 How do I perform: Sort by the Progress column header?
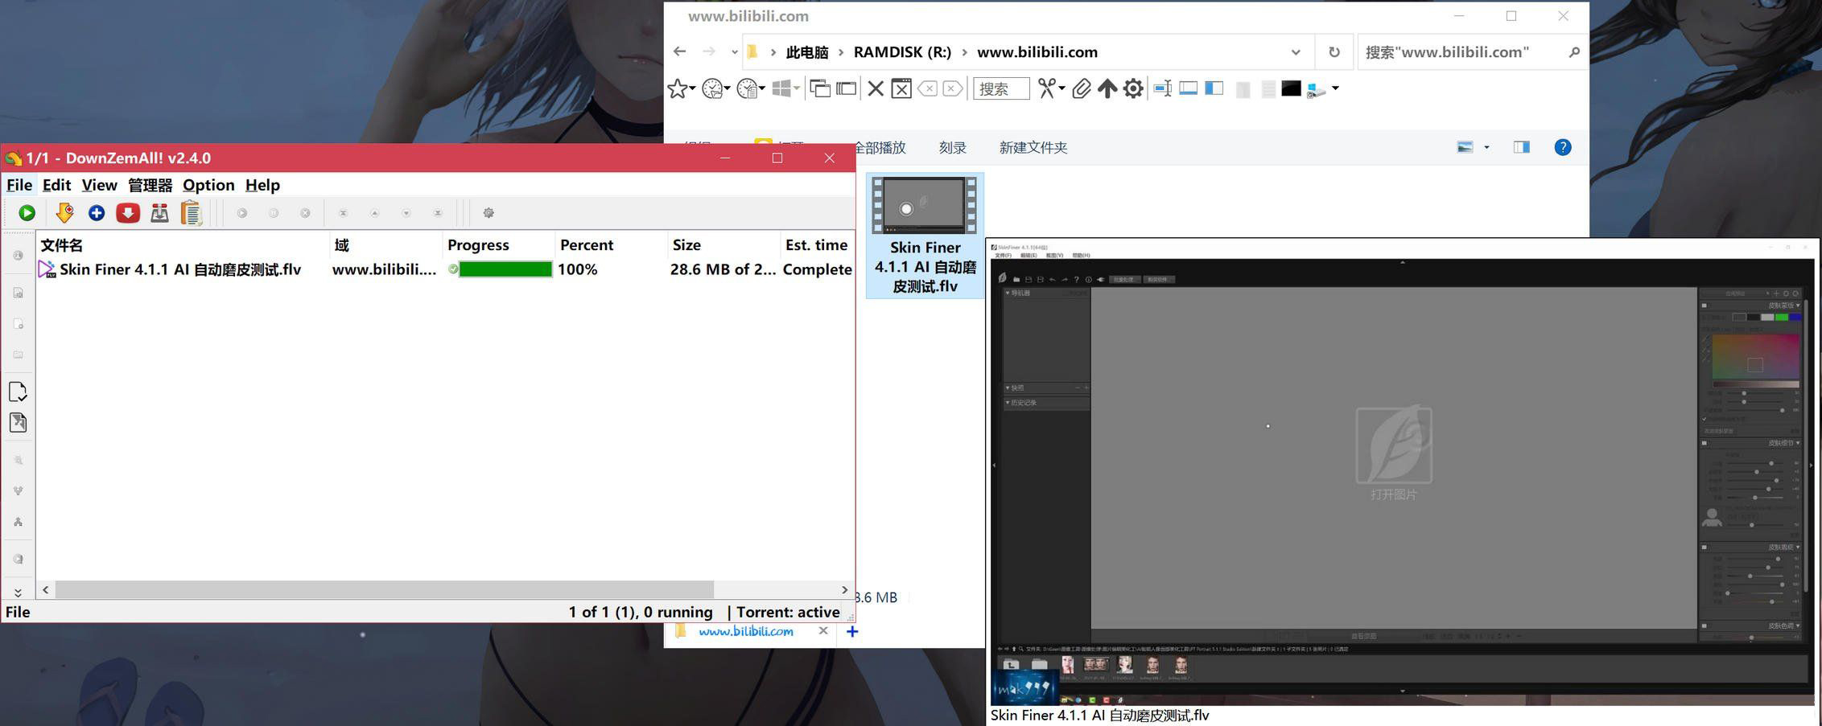pos(498,245)
